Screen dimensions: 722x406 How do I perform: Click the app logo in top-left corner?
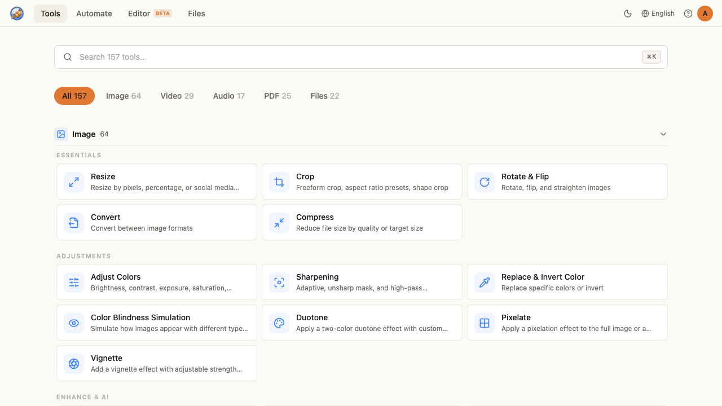pyautogui.click(x=17, y=14)
